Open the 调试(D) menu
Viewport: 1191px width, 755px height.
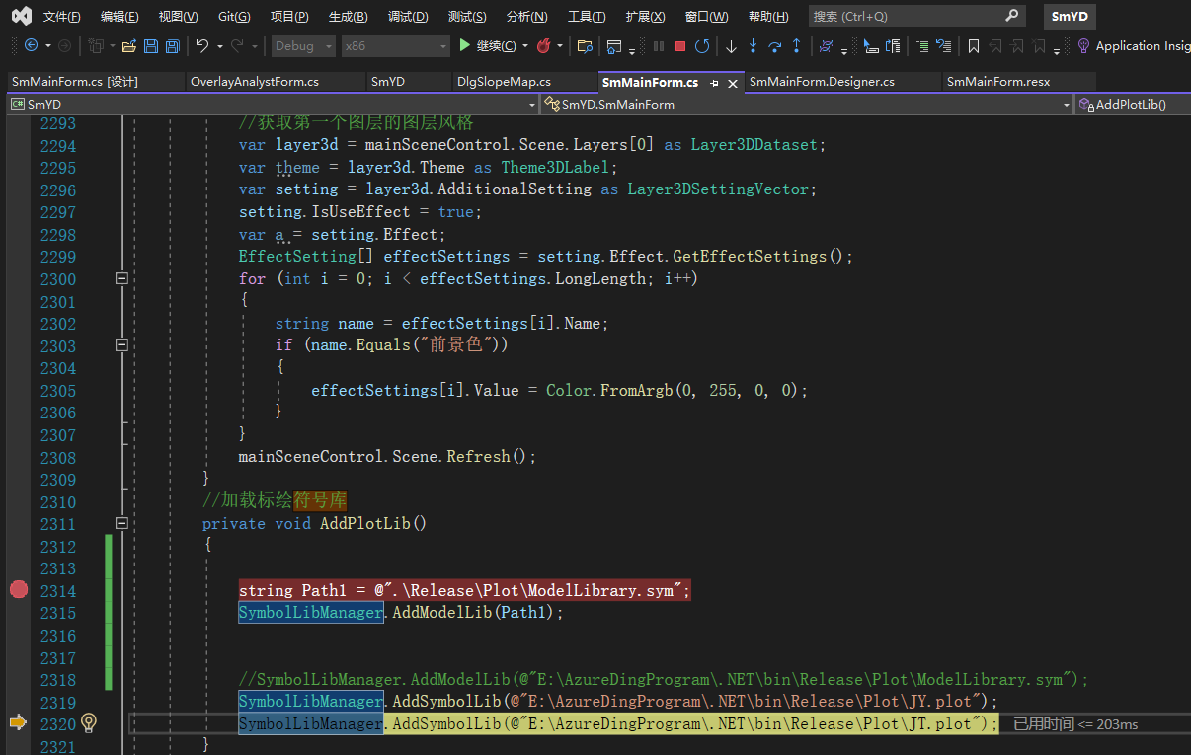tap(407, 17)
